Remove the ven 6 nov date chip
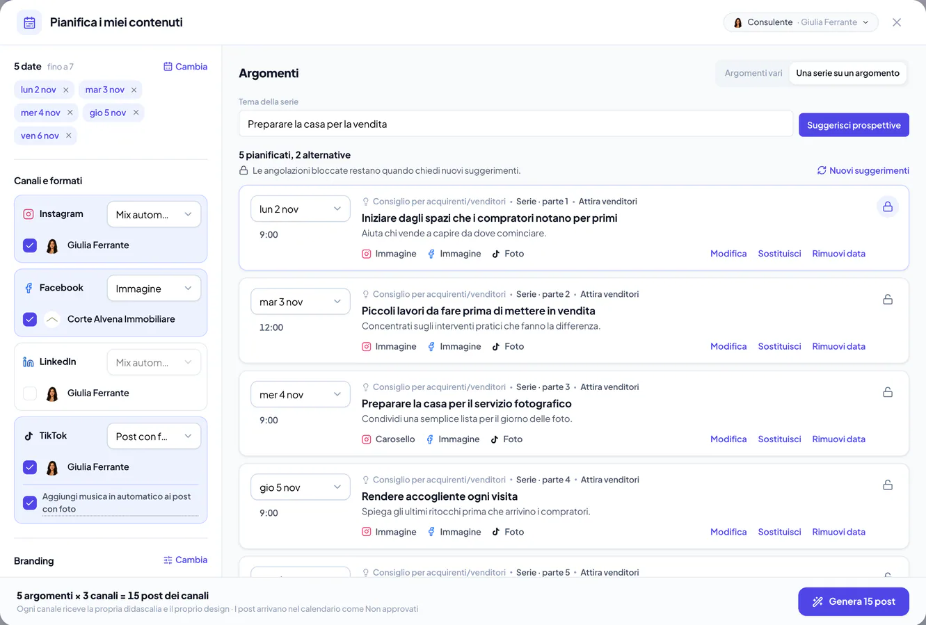The width and height of the screenshot is (926, 625). [x=69, y=136]
